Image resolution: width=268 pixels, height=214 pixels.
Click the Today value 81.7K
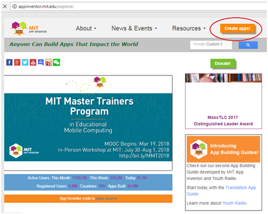click(142, 178)
